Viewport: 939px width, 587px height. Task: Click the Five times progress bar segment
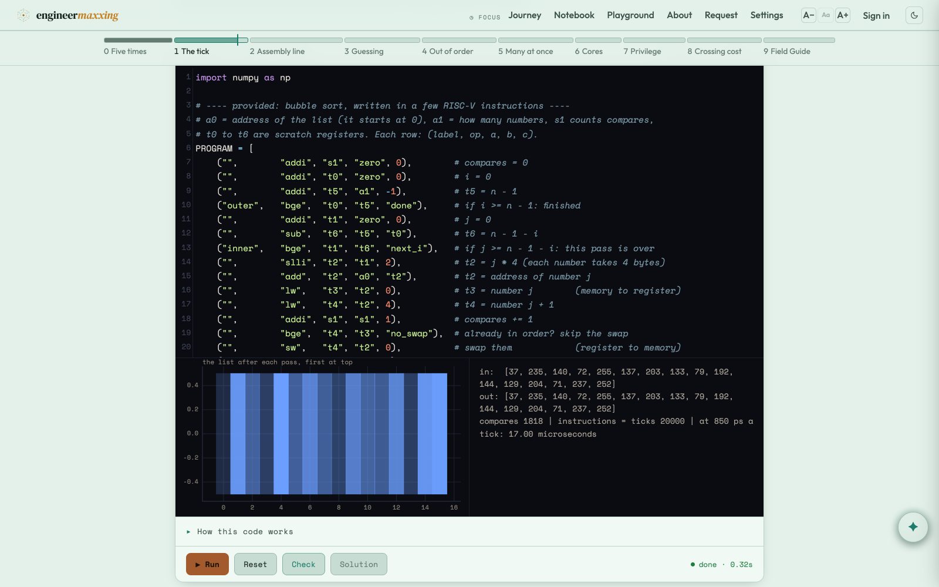(x=138, y=40)
